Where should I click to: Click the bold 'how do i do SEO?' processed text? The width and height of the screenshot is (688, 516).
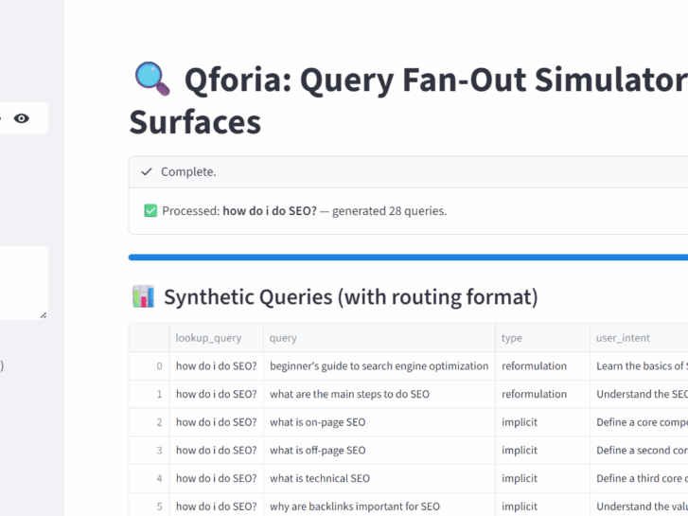coord(270,211)
